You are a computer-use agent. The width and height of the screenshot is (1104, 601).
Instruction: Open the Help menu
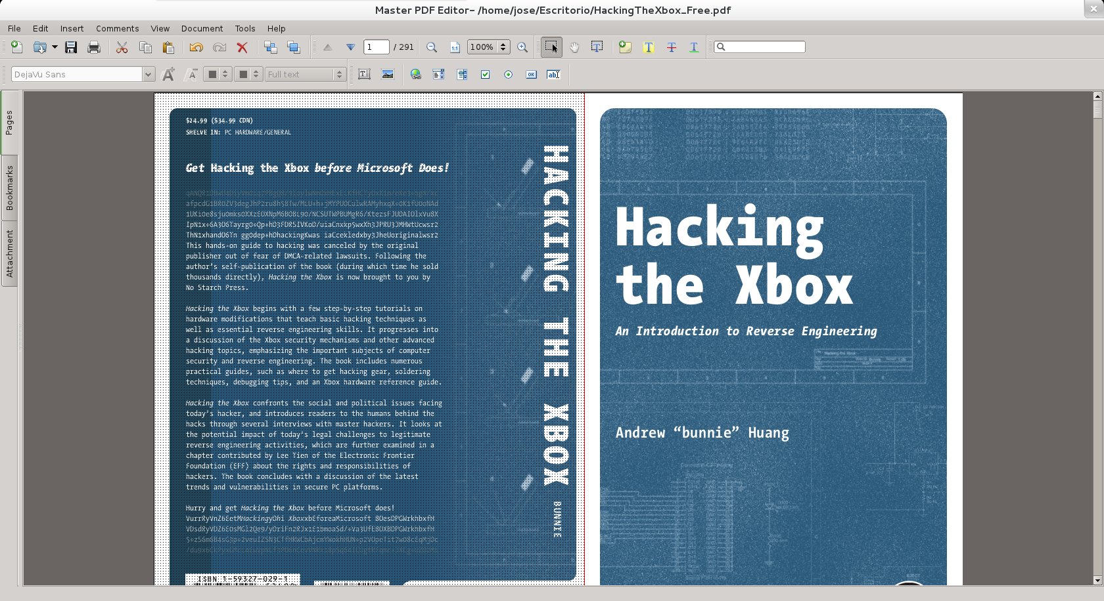pyautogui.click(x=276, y=28)
